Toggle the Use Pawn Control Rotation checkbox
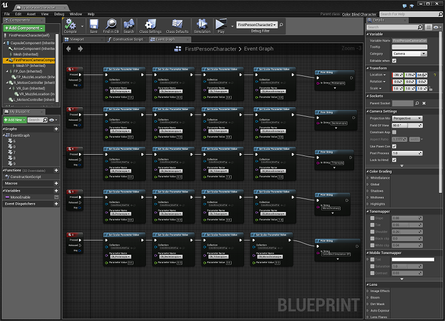 (394, 146)
